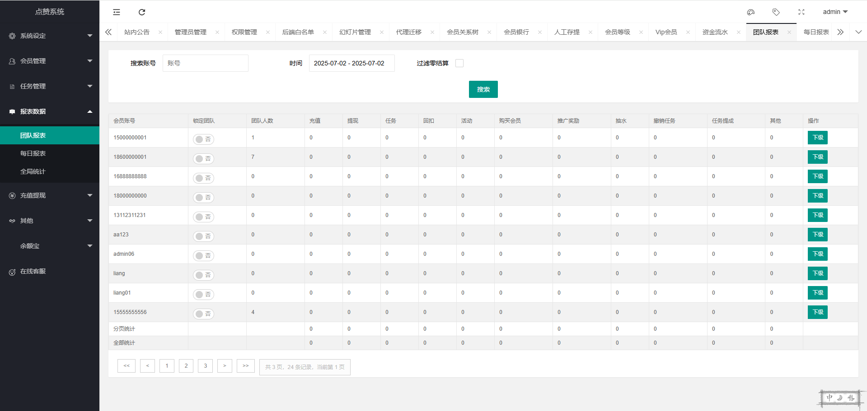
Task: Click the 账号 search input field
Action: pos(206,63)
